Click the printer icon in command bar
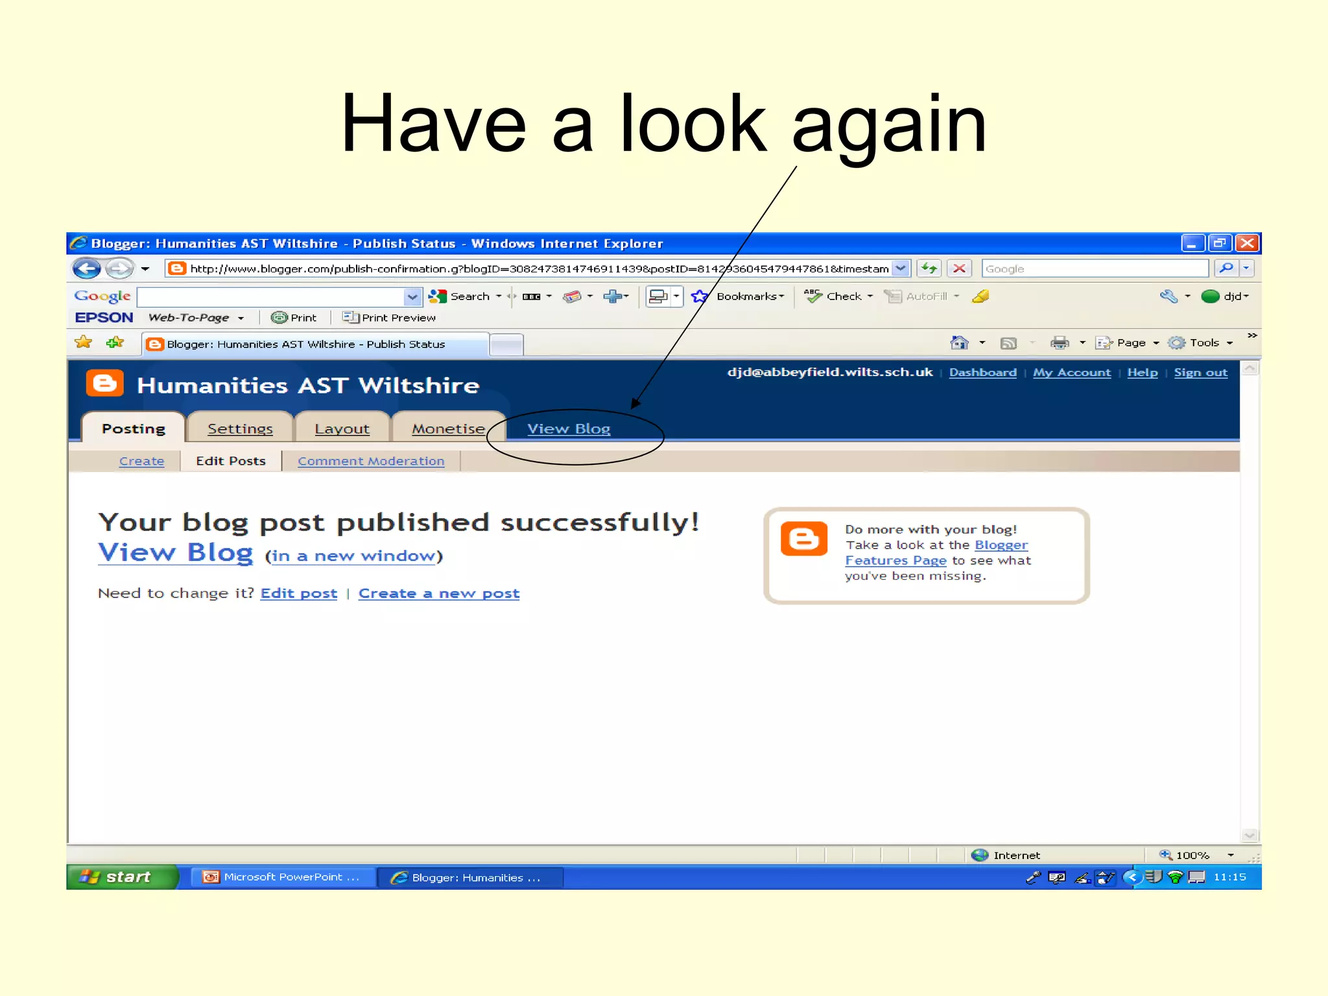This screenshot has height=996, width=1328. coord(1060,342)
